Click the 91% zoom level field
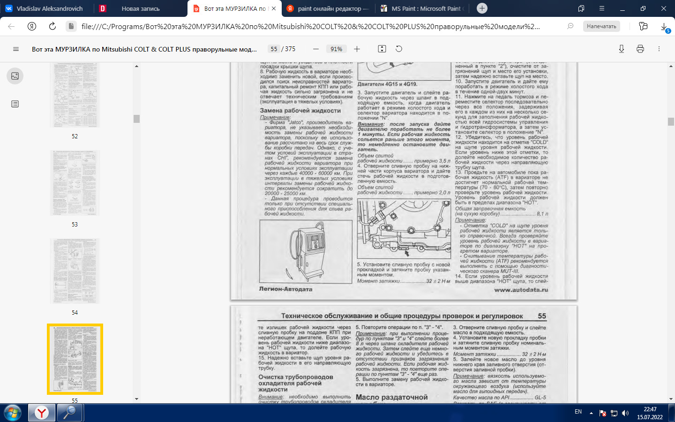Image resolution: width=675 pixels, height=422 pixels. coord(336,49)
